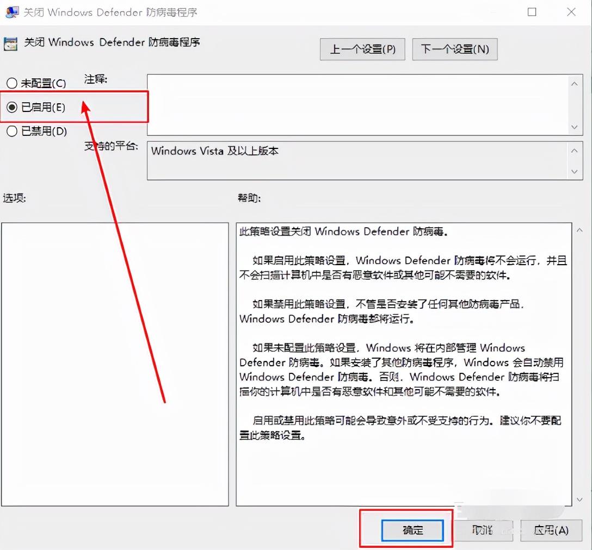Click the 下一个设置(N) button
This screenshot has width=592, height=550.
(x=455, y=49)
